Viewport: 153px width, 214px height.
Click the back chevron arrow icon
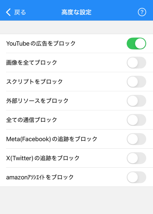(x=8, y=12)
